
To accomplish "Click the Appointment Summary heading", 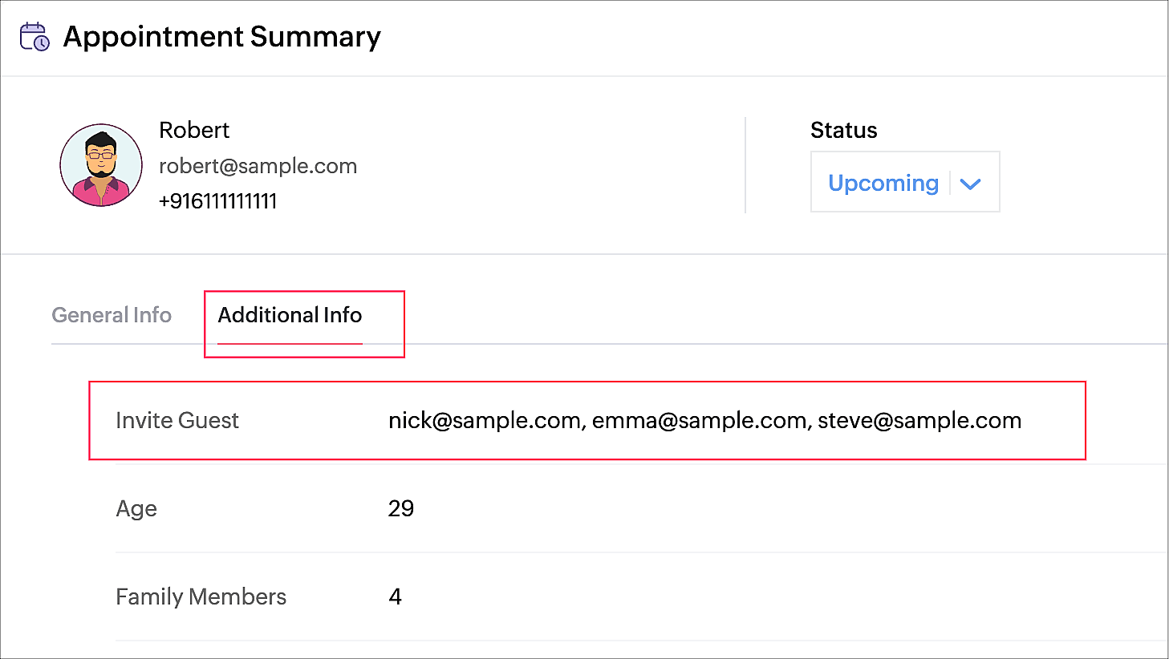I will (221, 37).
